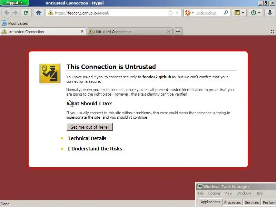The image size is (276, 207).
Task: Open the Downloads arrow button
Action: [x=270, y=13]
